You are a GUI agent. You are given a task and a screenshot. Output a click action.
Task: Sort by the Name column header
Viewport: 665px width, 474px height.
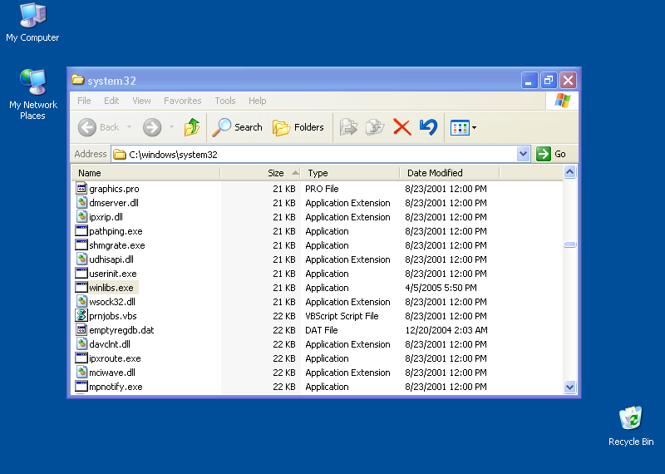pos(145,173)
